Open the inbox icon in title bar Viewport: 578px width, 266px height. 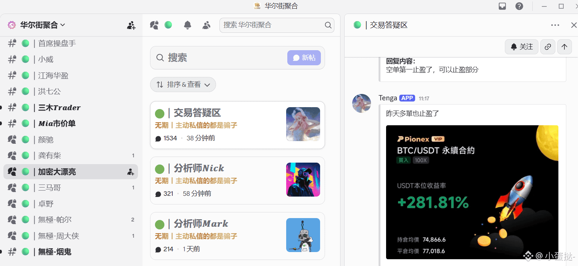[x=502, y=6]
